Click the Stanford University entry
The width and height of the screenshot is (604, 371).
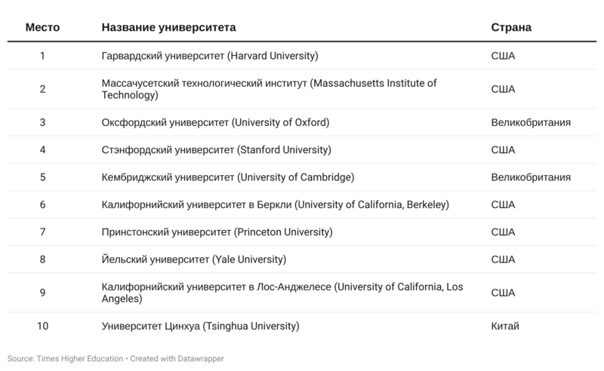(x=217, y=150)
